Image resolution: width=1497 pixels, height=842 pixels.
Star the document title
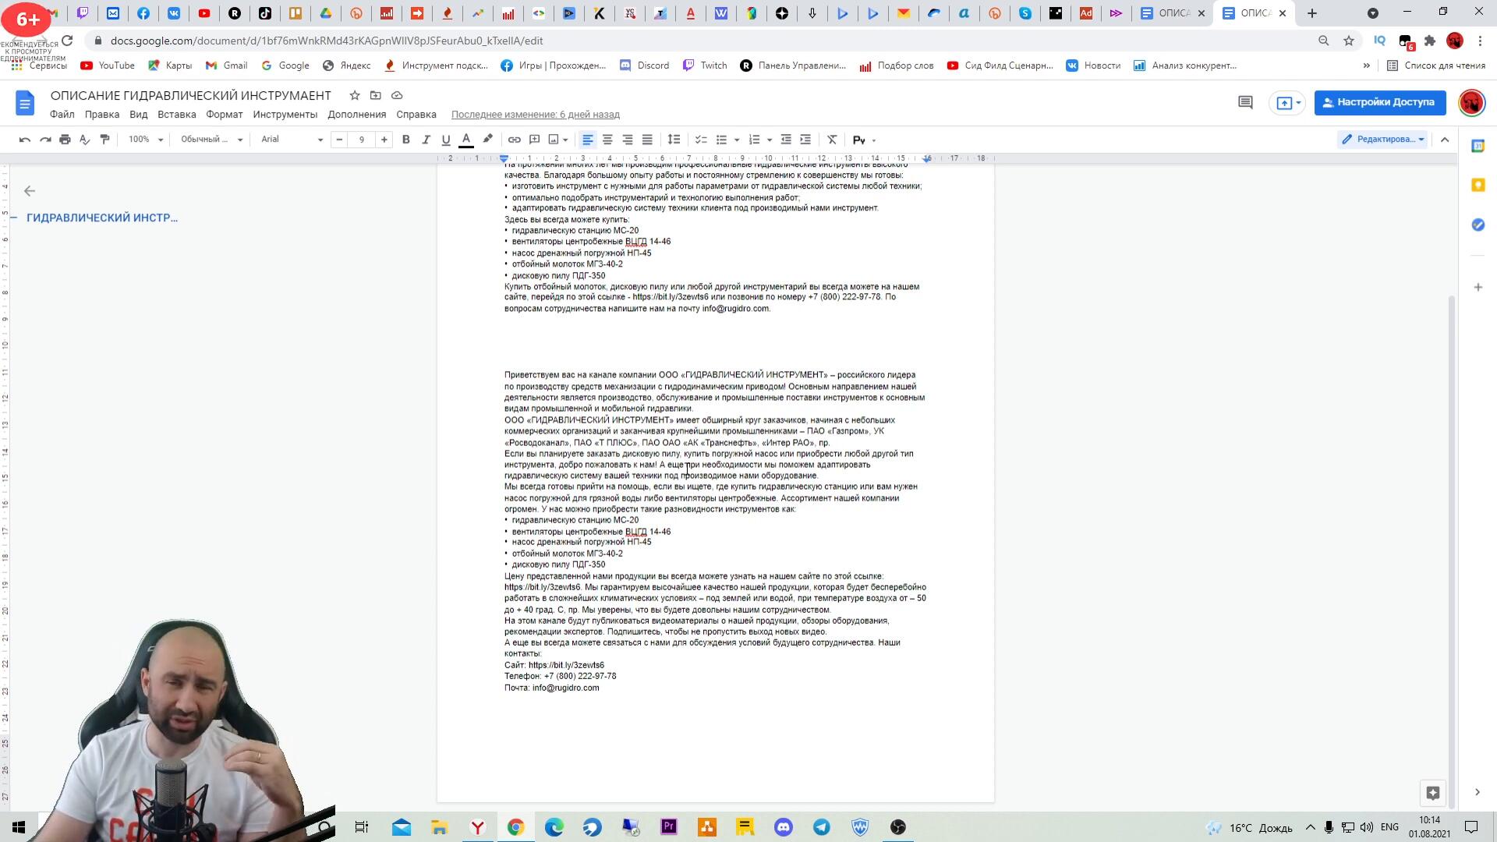(355, 95)
